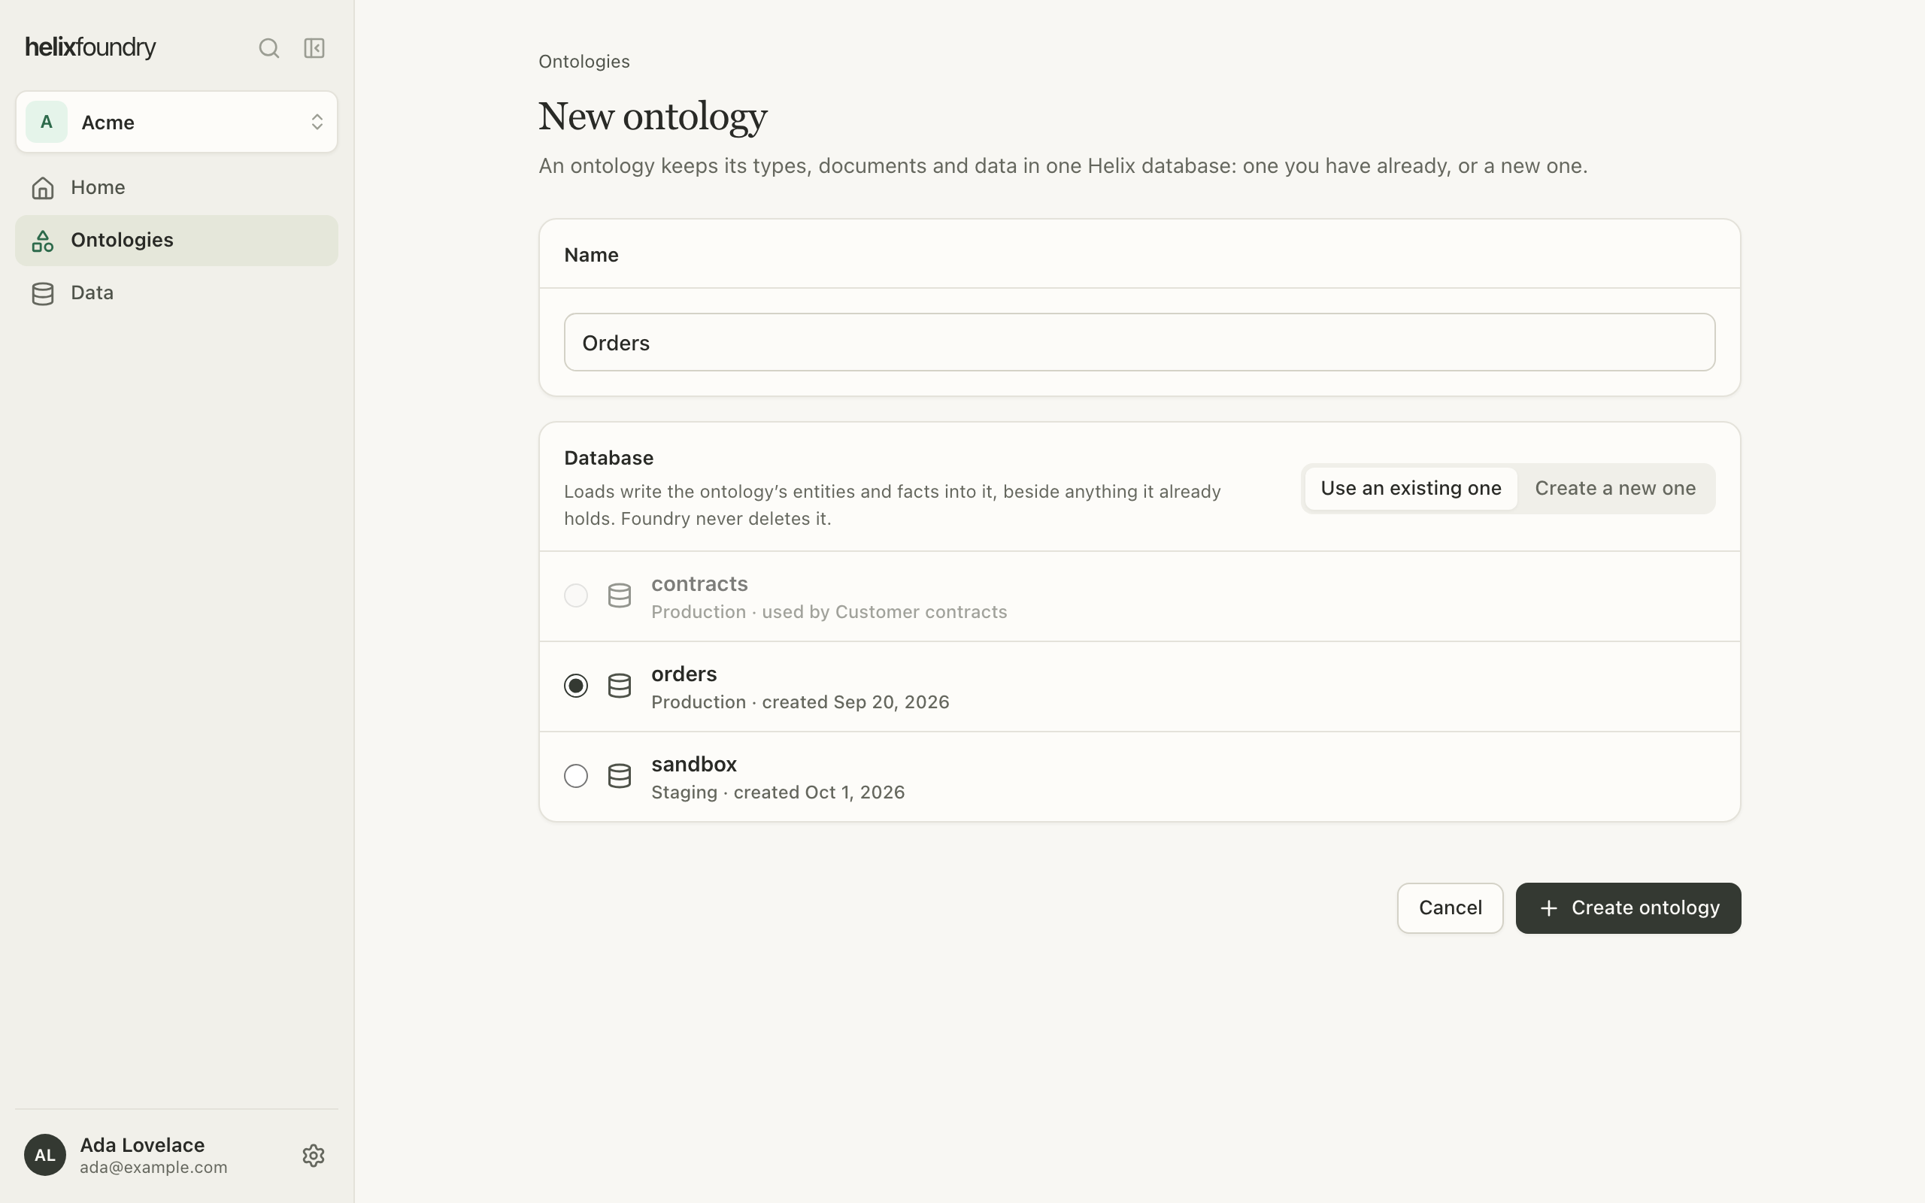Collapse the sidebar panel icon
Viewport: 1925px width, 1203px height.
tap(314, 47)
